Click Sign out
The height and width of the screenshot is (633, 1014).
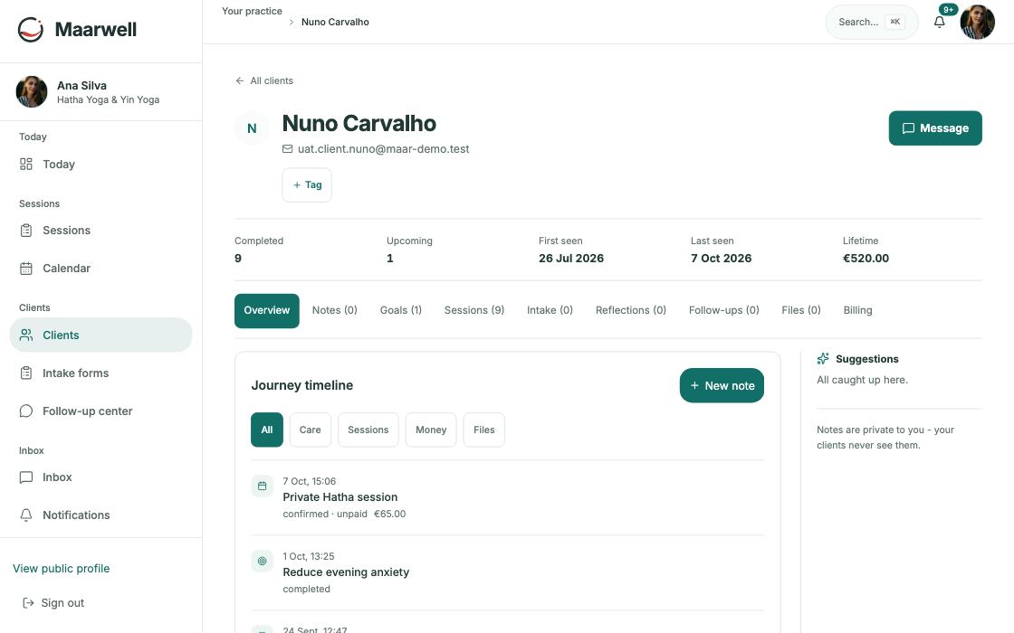53,602
